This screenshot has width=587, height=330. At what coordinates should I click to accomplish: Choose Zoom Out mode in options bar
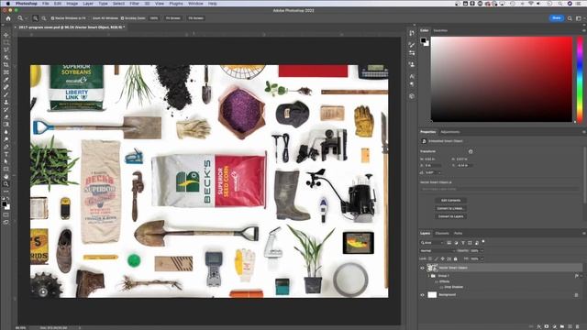coord(44,18)
